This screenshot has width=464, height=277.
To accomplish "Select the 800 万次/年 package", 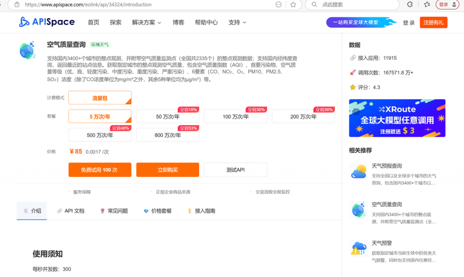I will coord(168,135).
